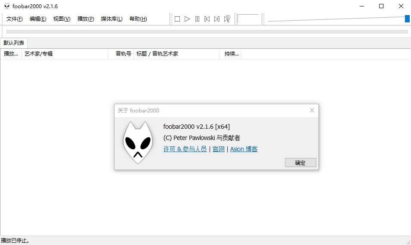
Task: Skip to next track
Action: [x=217, y=19]
